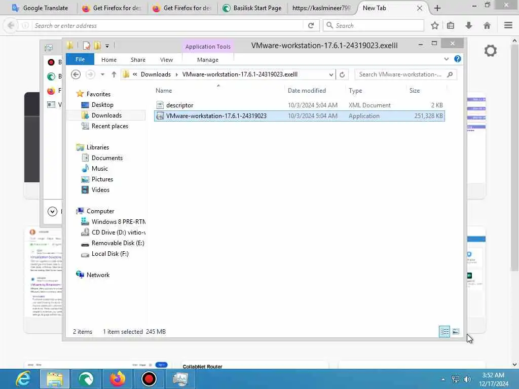
Task: Click Explorer forward navigation arrow
Action: coord(90,75)
